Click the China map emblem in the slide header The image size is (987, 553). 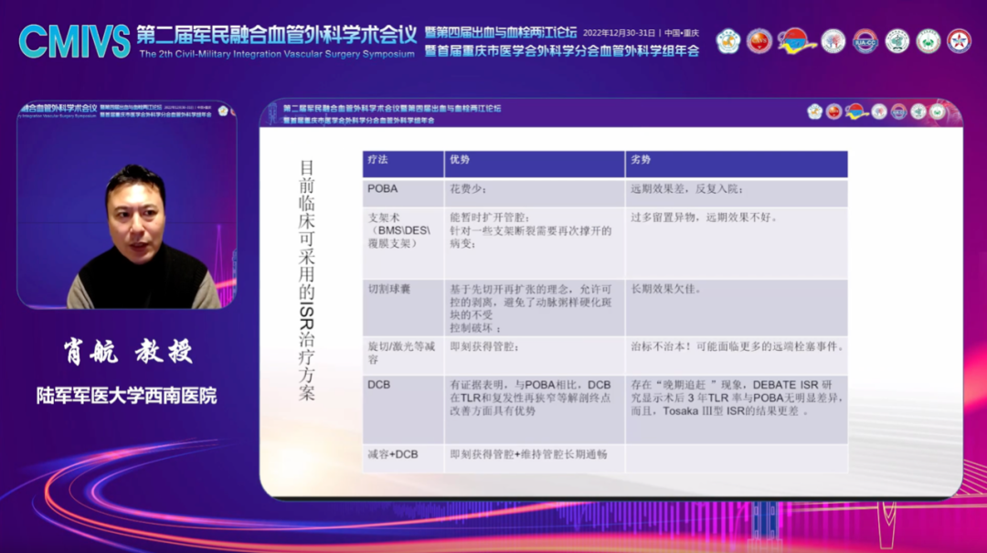(918, 112)
